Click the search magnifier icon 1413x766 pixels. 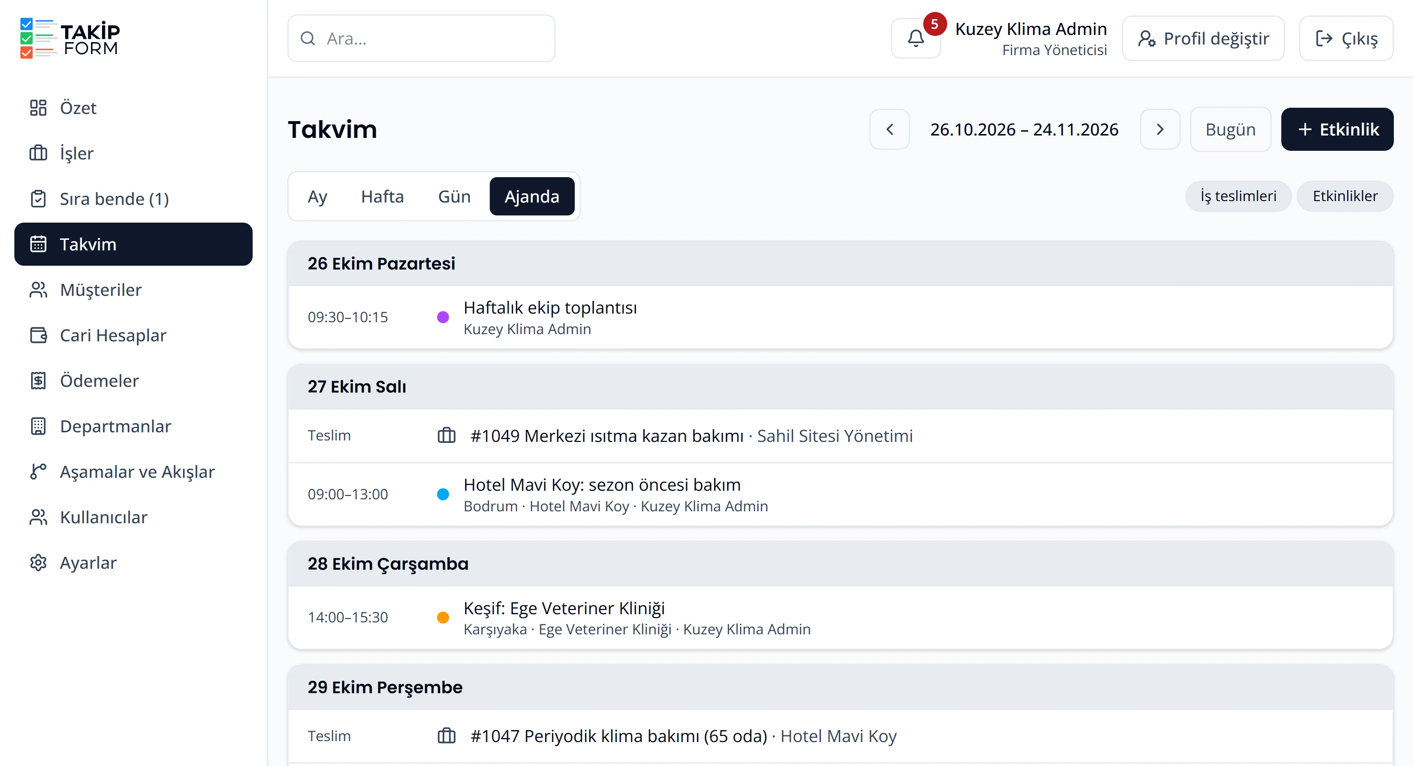click(x=308, y=38)
